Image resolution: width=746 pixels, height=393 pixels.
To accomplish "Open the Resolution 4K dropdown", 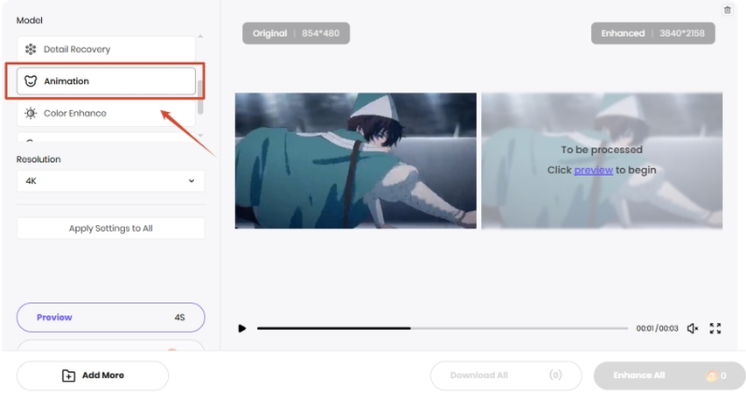I will (110, 181).
